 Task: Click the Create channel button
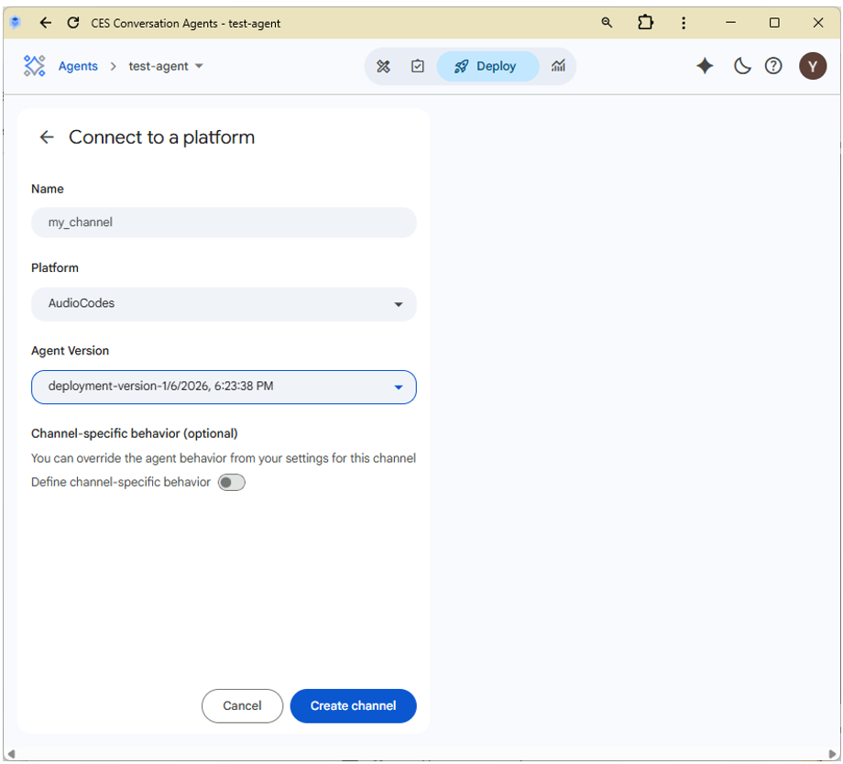[353, 705]
